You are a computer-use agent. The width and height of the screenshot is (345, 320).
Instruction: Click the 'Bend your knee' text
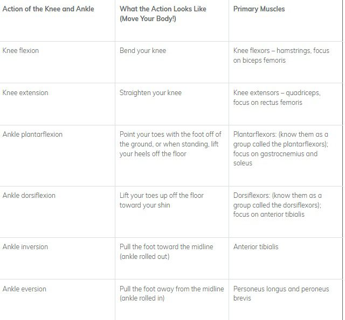[x=143, y=51]
